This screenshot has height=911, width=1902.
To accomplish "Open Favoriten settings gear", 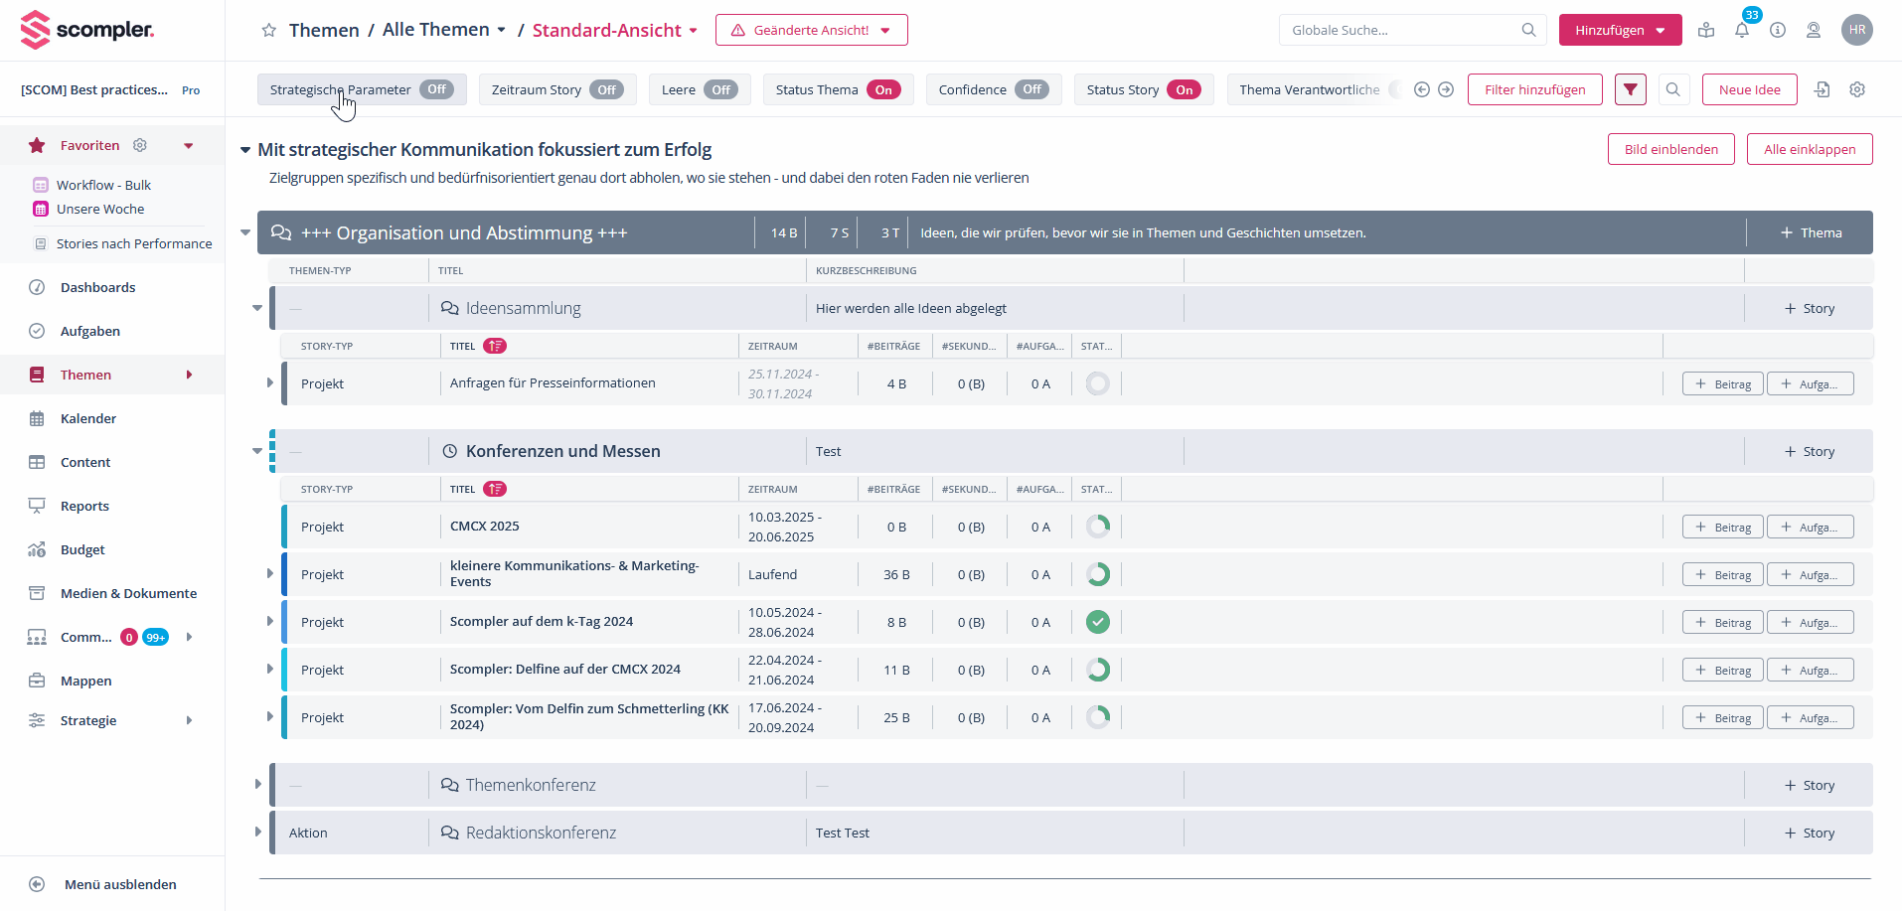I will click(140, 145).
